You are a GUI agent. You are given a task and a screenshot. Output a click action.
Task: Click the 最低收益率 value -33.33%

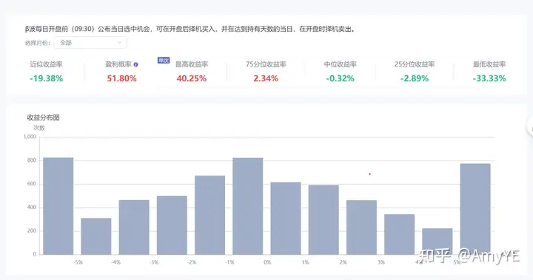coord(489,78)
